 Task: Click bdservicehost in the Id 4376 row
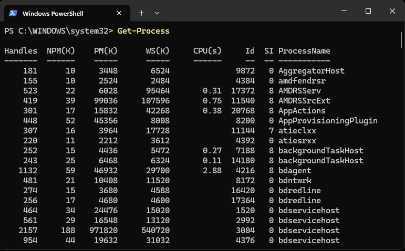pyautogui.click(x=309, y=240)
